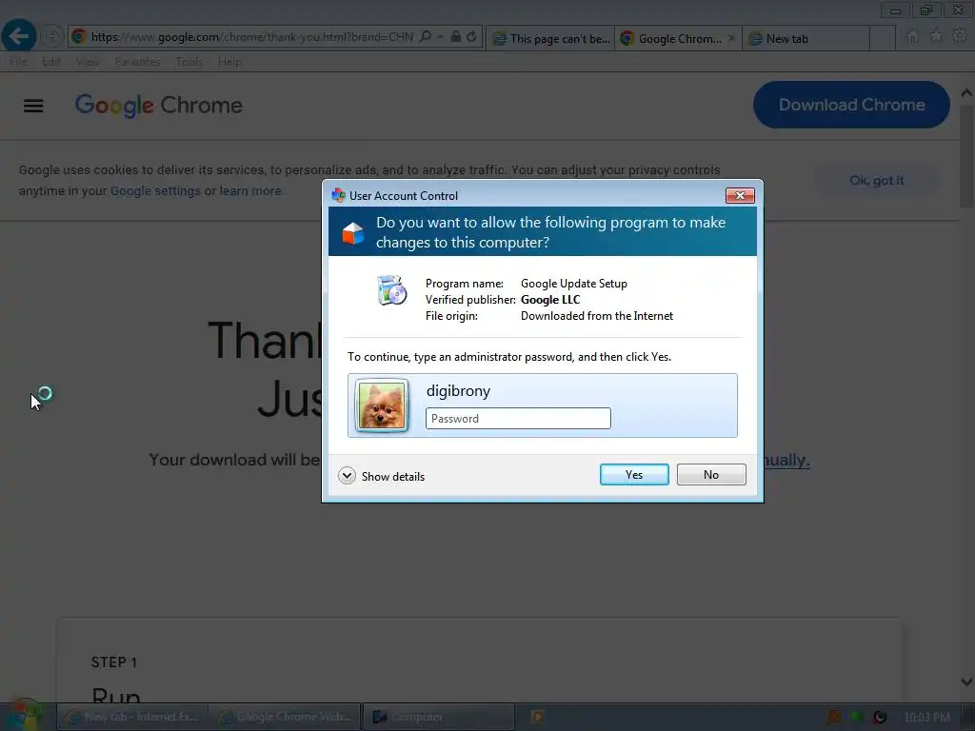Close the Google Chrome tab
The width and height of the screenshot is (975, 731).
pyautogui.click(x=731, y=38)
